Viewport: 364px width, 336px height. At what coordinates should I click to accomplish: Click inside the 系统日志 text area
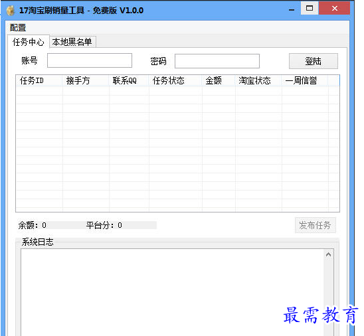(172, 292)
